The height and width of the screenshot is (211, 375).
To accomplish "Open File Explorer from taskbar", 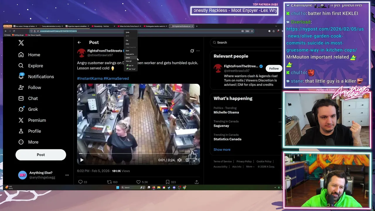I will 159,188.
